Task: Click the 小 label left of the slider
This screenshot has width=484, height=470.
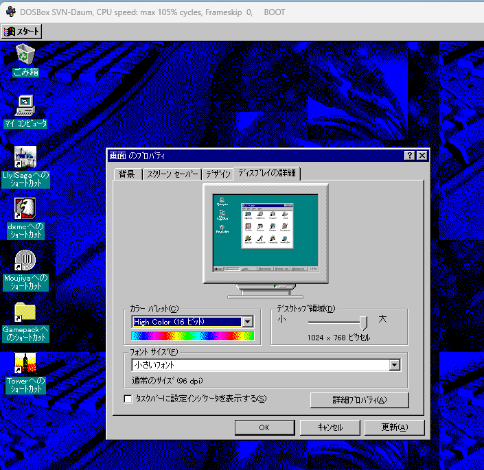Action: [x=281, y=319]
